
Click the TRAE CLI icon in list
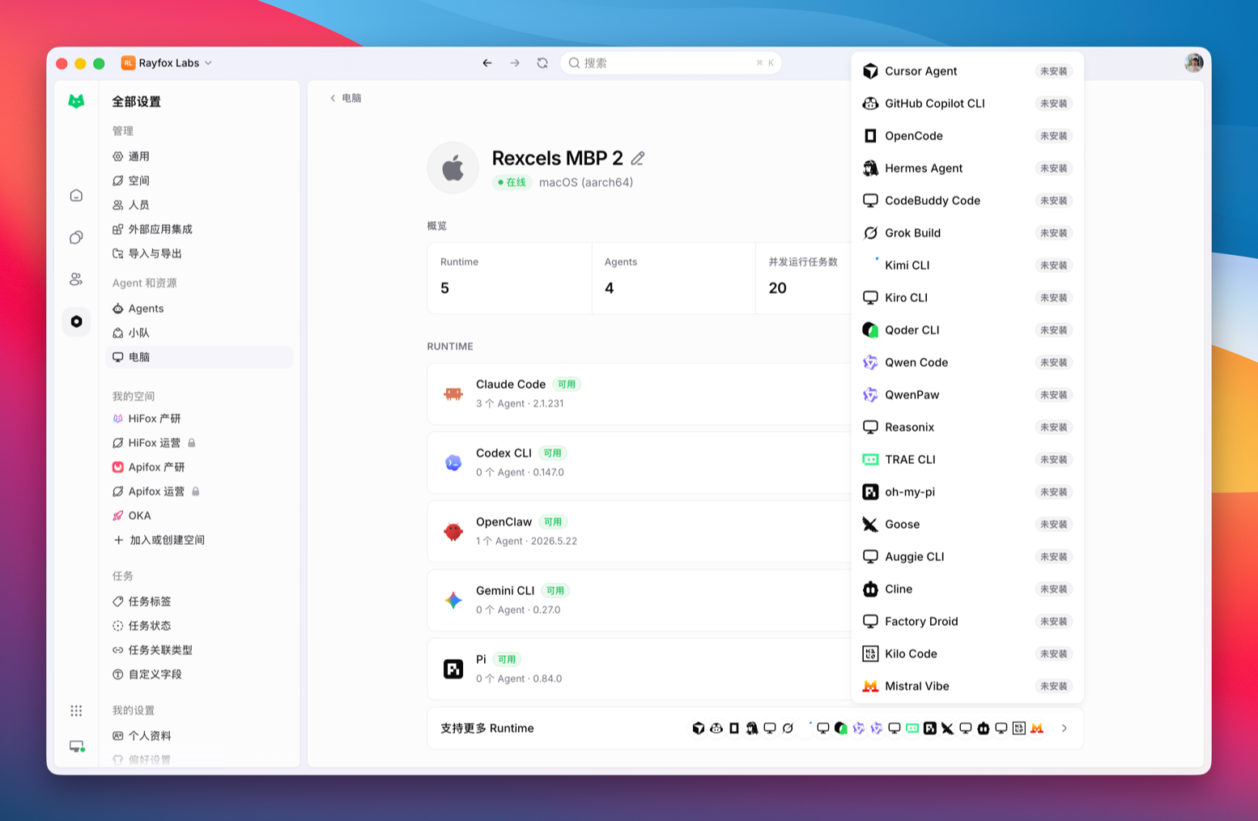[870, 460]
